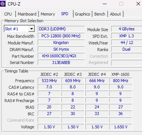The height and width of the screenshot is (135, 142).
Task: Click the empty Command Rate cell under JEDEC #2
Action: pos(49,120)
